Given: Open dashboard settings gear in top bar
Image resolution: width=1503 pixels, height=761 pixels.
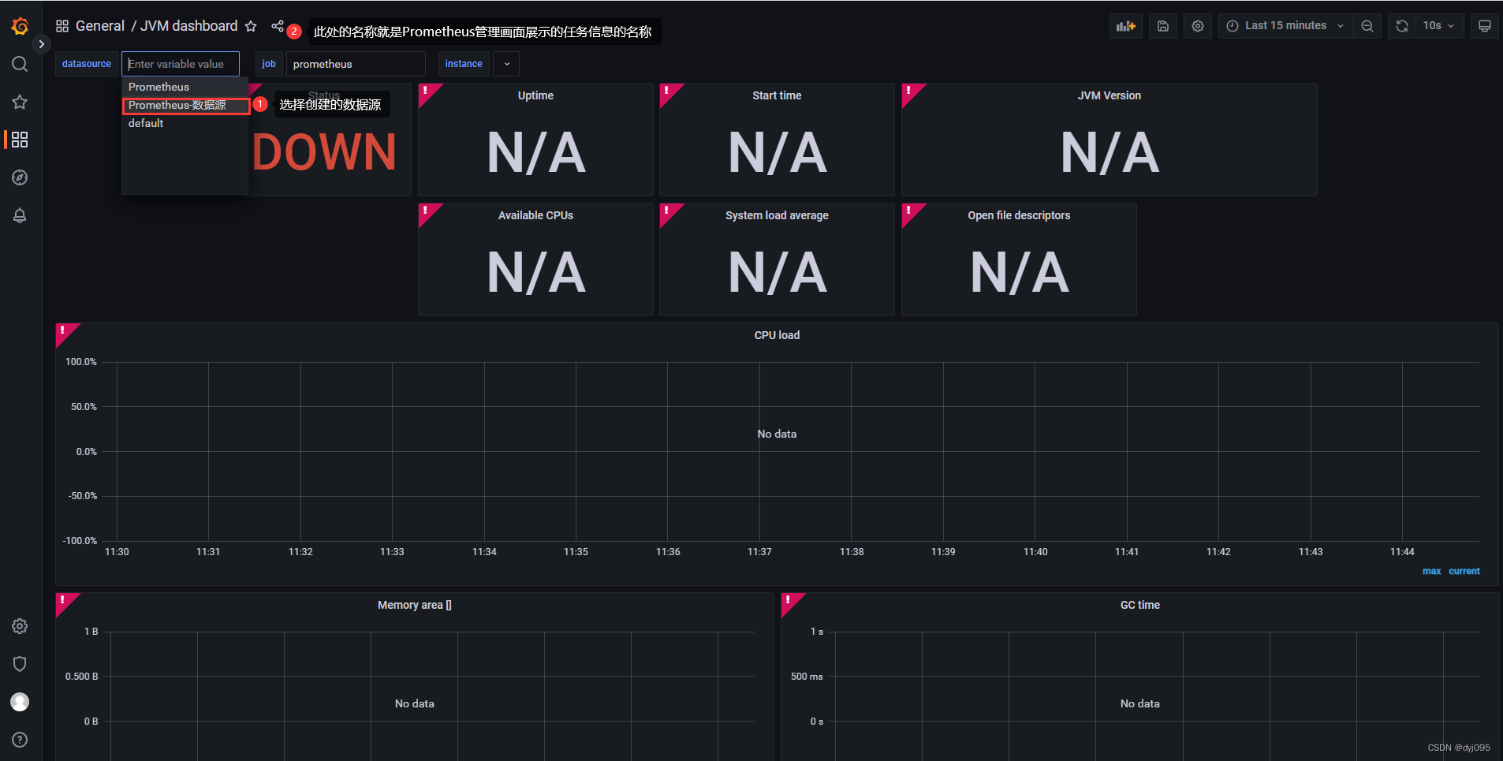Looking at the screenshot, I should click(x=1198, y=26).
